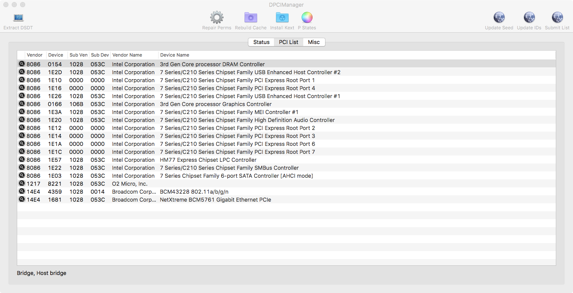Click the lookup icon for the SMBus Controller row
Viewport: 573px width, 293px height.
tap(22, 167)
